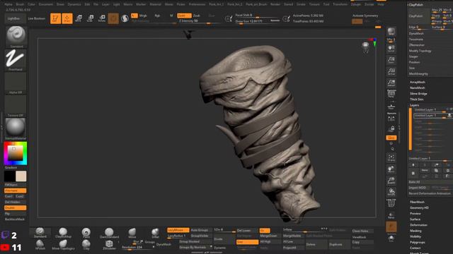Click the Duplicate subtool button

click(x=339, y=245)
